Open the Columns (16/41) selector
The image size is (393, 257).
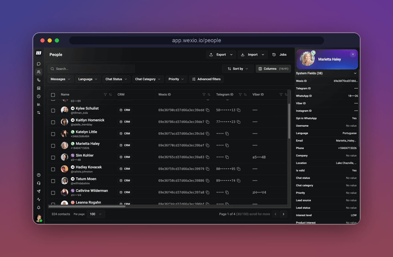(x=273, y=69)
